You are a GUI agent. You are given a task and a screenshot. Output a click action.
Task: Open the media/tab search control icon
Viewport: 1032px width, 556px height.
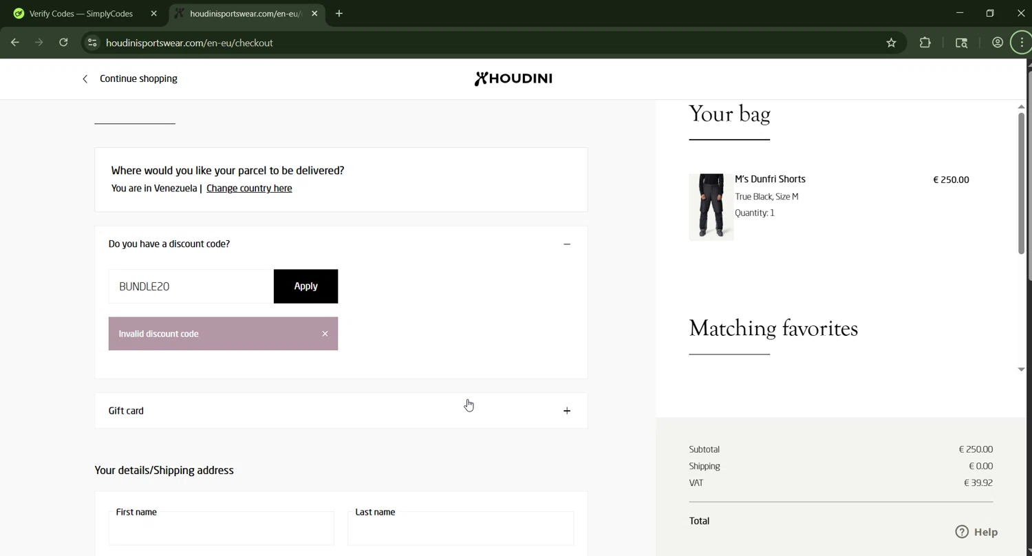pyautogui.click(x=961, y=43)
